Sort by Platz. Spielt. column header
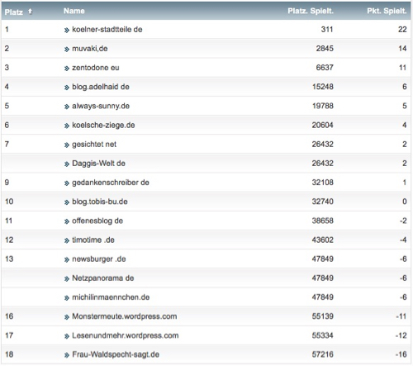The height and width of the screenshot is (366, 413). point(311,11)
